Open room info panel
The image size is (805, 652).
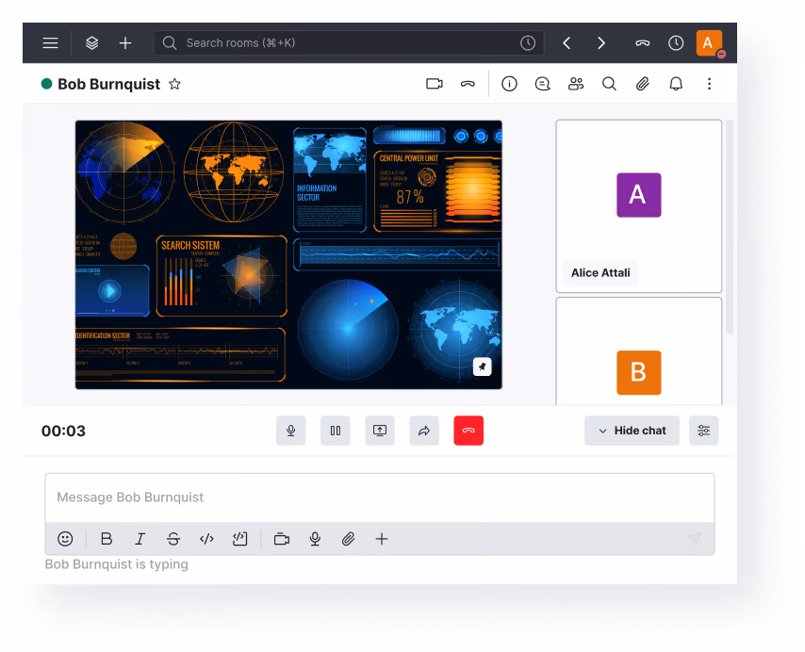[x=509, y=84]
